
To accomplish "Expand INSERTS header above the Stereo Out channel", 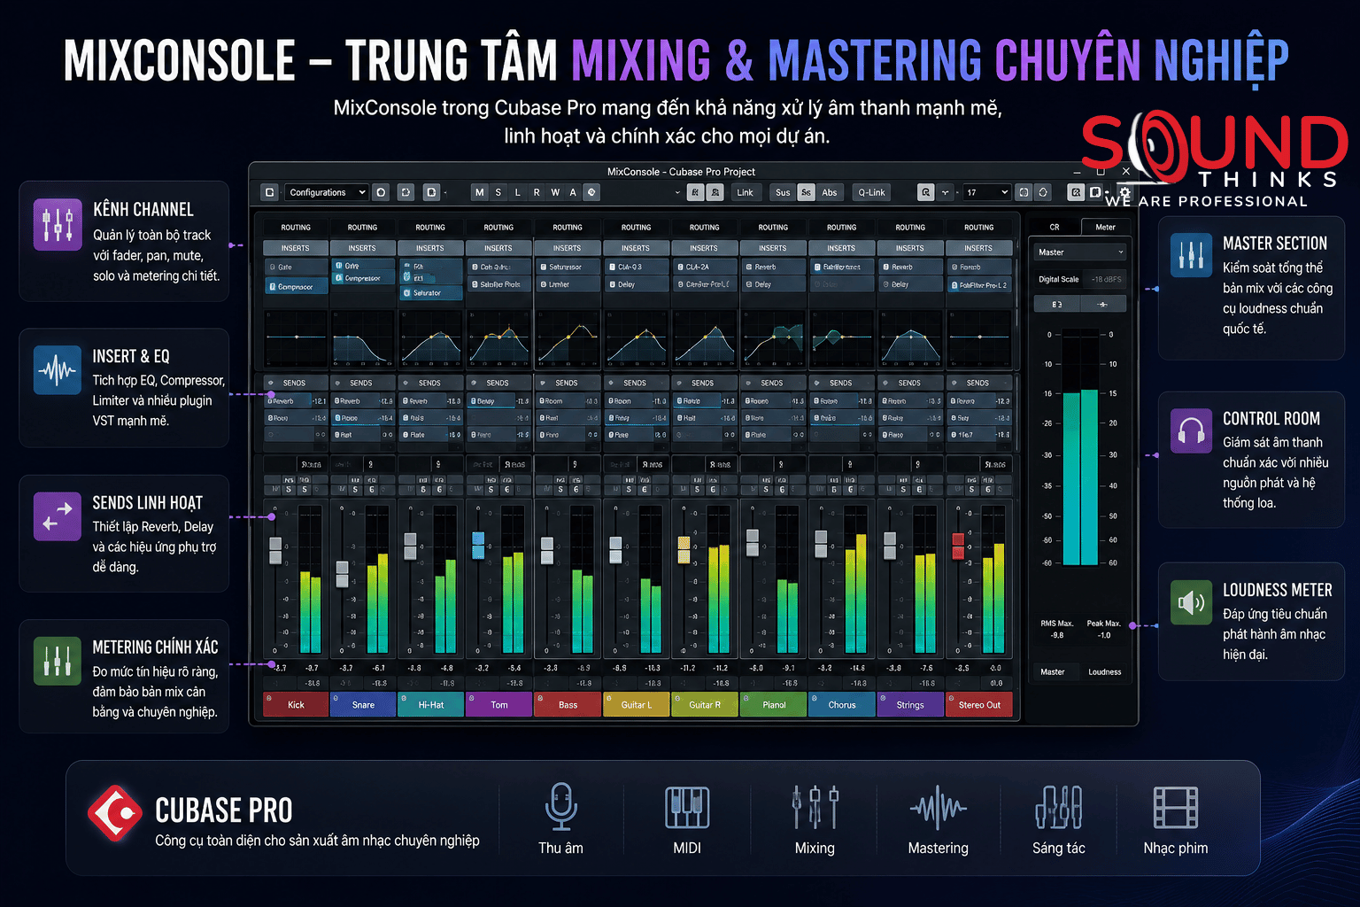I will 978,248.
